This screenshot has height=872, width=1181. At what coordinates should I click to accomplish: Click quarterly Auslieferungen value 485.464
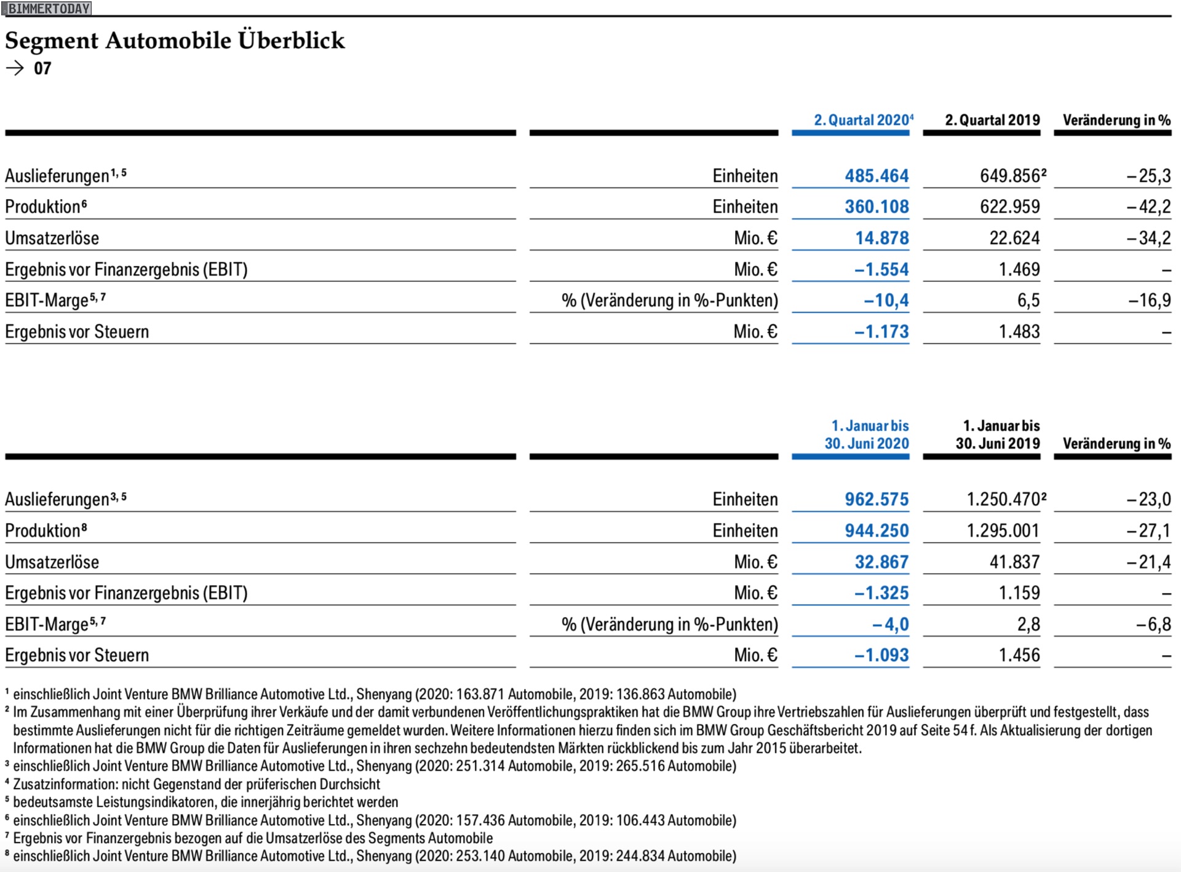point(876,176)
